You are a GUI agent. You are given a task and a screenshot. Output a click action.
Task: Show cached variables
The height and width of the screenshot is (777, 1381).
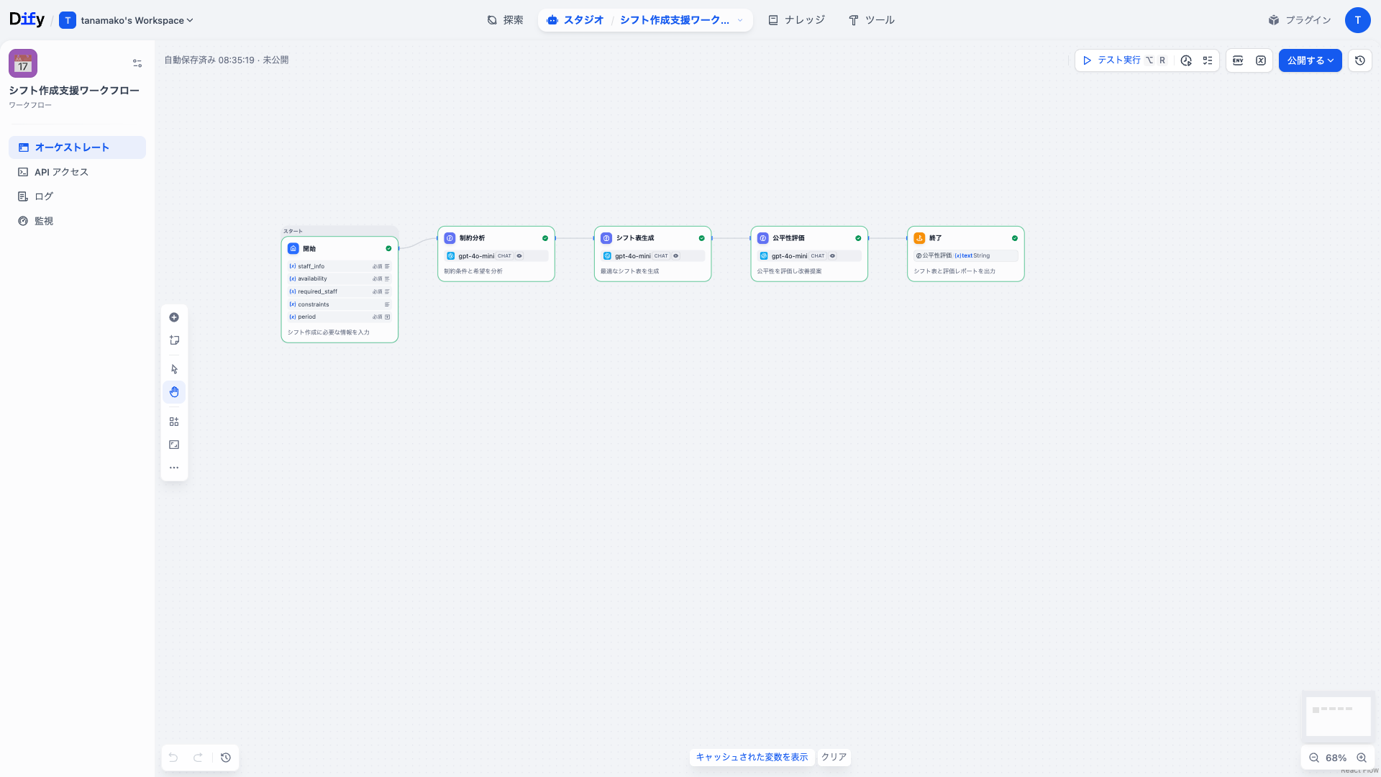pyautogui.click(x=752, y=757)
